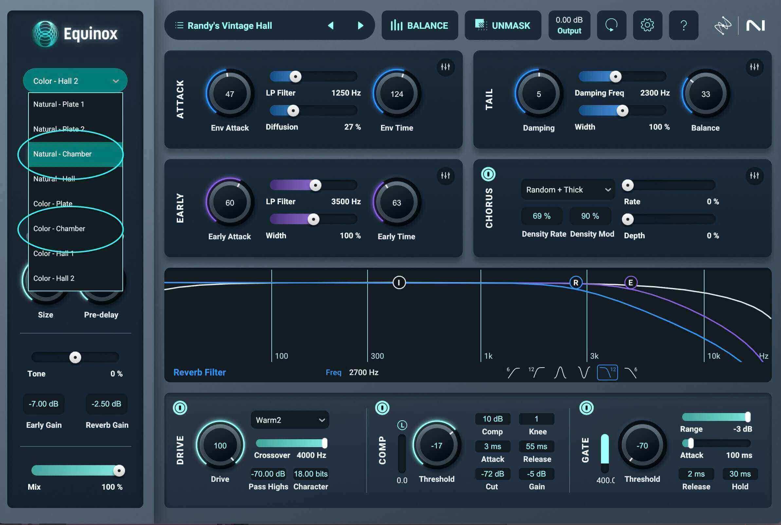Click the Early Gain -7.00 dB field
Screen dimensions: 781x525
44,404
